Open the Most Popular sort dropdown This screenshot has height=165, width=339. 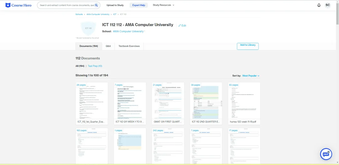tap(251, 76)
